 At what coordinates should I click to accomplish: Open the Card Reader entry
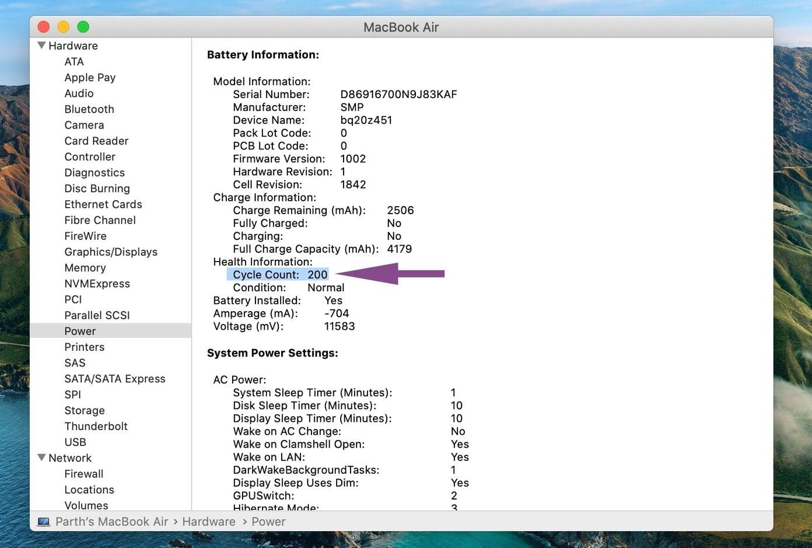click(x=96, y=141)
